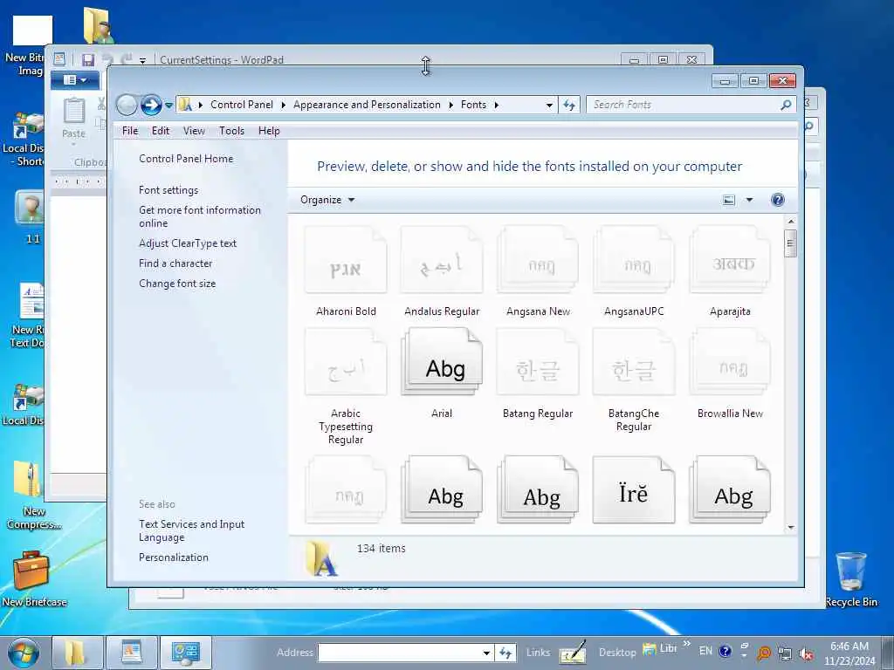Open Change font size link

pyautogui.click(x=177, y=284)
